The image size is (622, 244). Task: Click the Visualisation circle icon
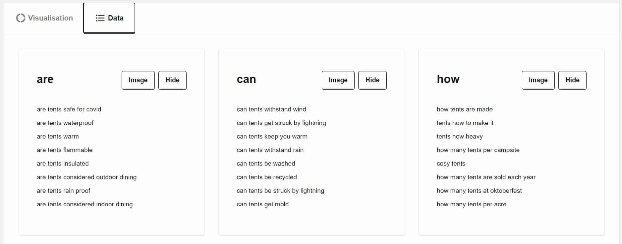pyautogui.click(x=21, y=18)
